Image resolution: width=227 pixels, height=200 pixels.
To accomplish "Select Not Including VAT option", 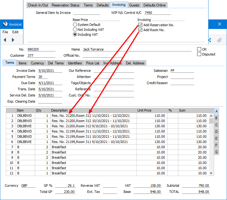I will click(x=75, y=30).
